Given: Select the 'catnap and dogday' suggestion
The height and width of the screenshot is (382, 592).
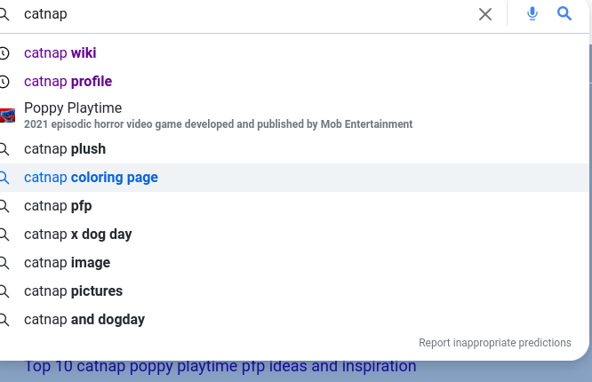Looking at the screenshot, I should coord(84,320).
